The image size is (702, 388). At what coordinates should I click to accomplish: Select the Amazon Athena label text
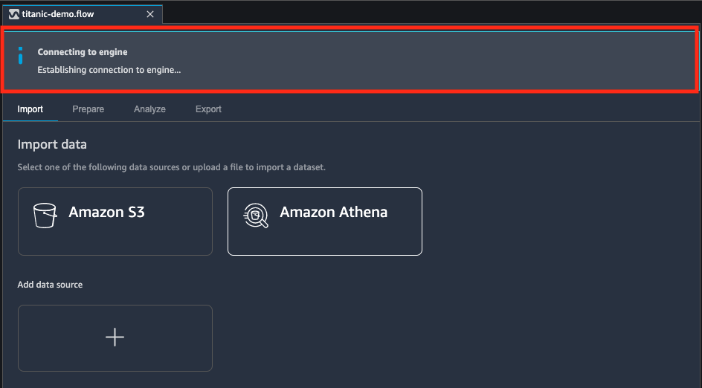tap(333, 213)
